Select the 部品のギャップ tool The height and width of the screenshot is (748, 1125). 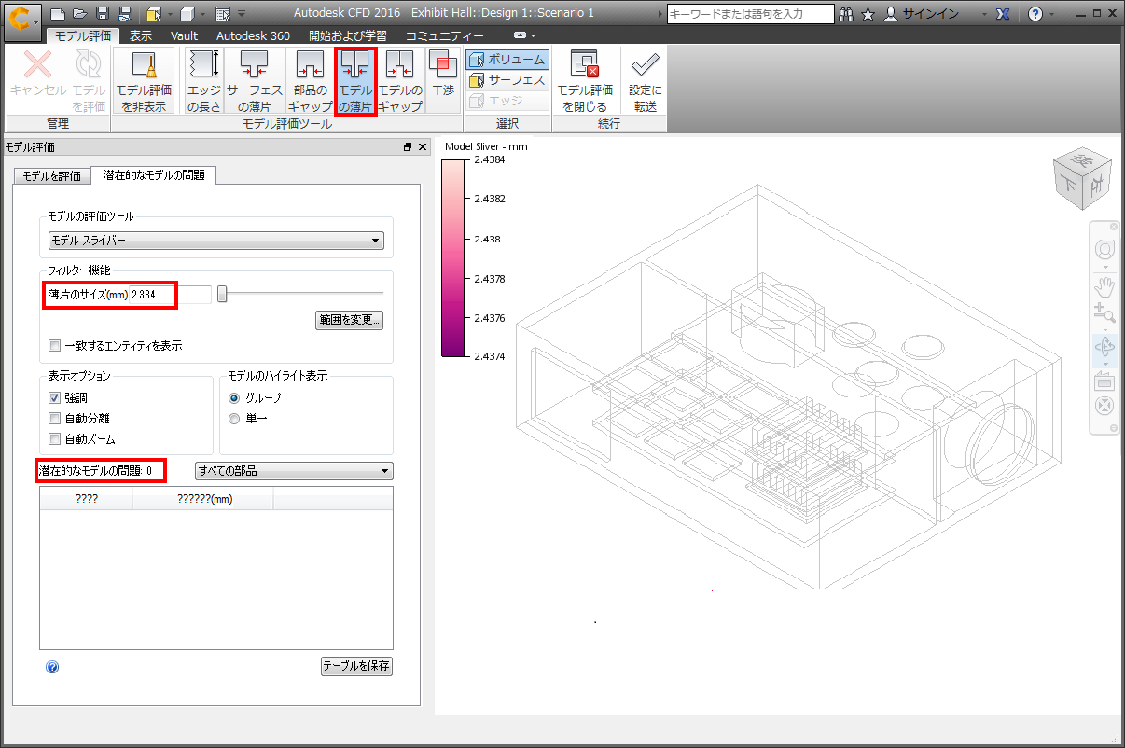click(x=311, y=80)
